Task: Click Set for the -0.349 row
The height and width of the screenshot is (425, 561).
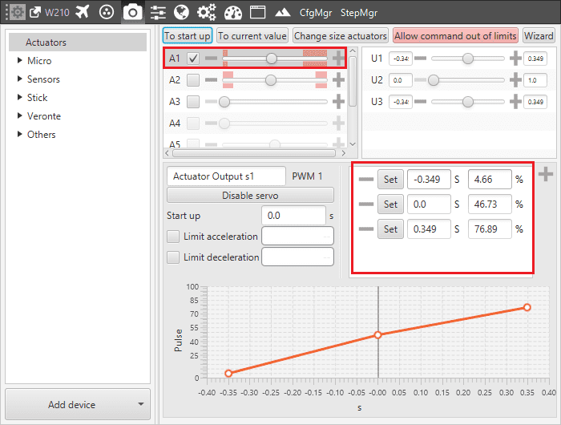Action: click(391, 180)
